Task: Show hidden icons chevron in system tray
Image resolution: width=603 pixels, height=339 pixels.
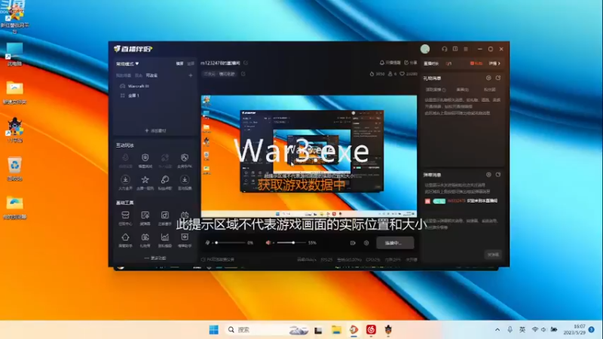Action: click(x=497, y=330)
